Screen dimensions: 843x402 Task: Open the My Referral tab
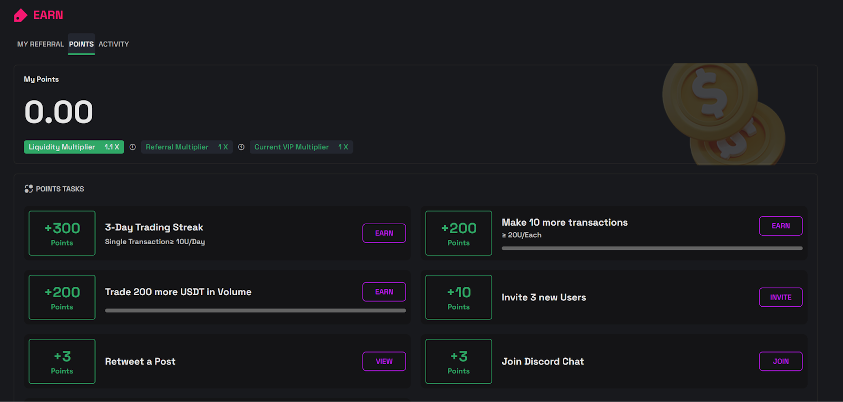[x=41, y=44]
